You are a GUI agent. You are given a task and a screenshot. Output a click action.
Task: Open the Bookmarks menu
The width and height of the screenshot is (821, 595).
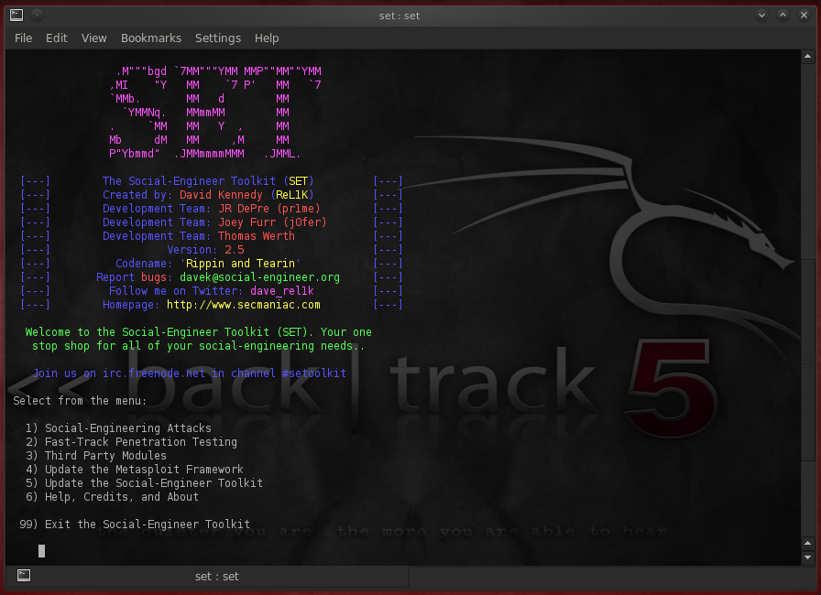[x=150, y=38]
